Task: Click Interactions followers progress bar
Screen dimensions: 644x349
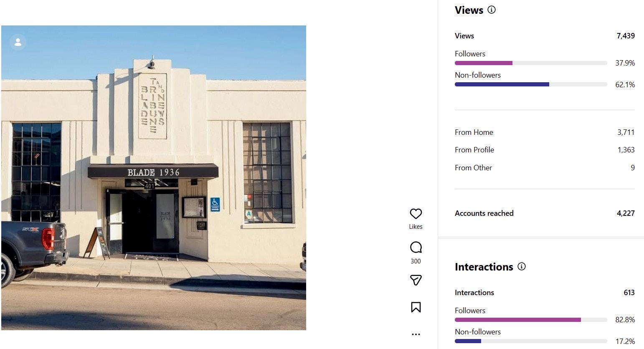Action: point(531,320)
